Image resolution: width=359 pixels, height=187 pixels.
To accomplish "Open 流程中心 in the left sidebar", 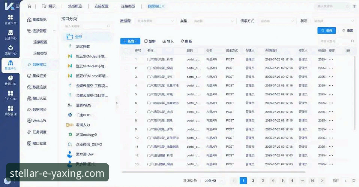I will (10, 50).
